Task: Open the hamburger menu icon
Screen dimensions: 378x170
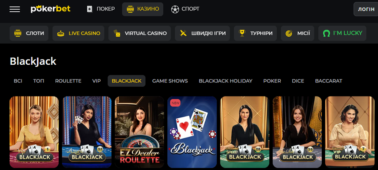Action: point(15,9)
